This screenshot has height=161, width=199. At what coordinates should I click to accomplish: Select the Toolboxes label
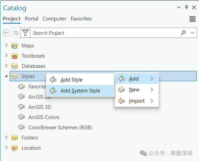[x=33, y=56]
